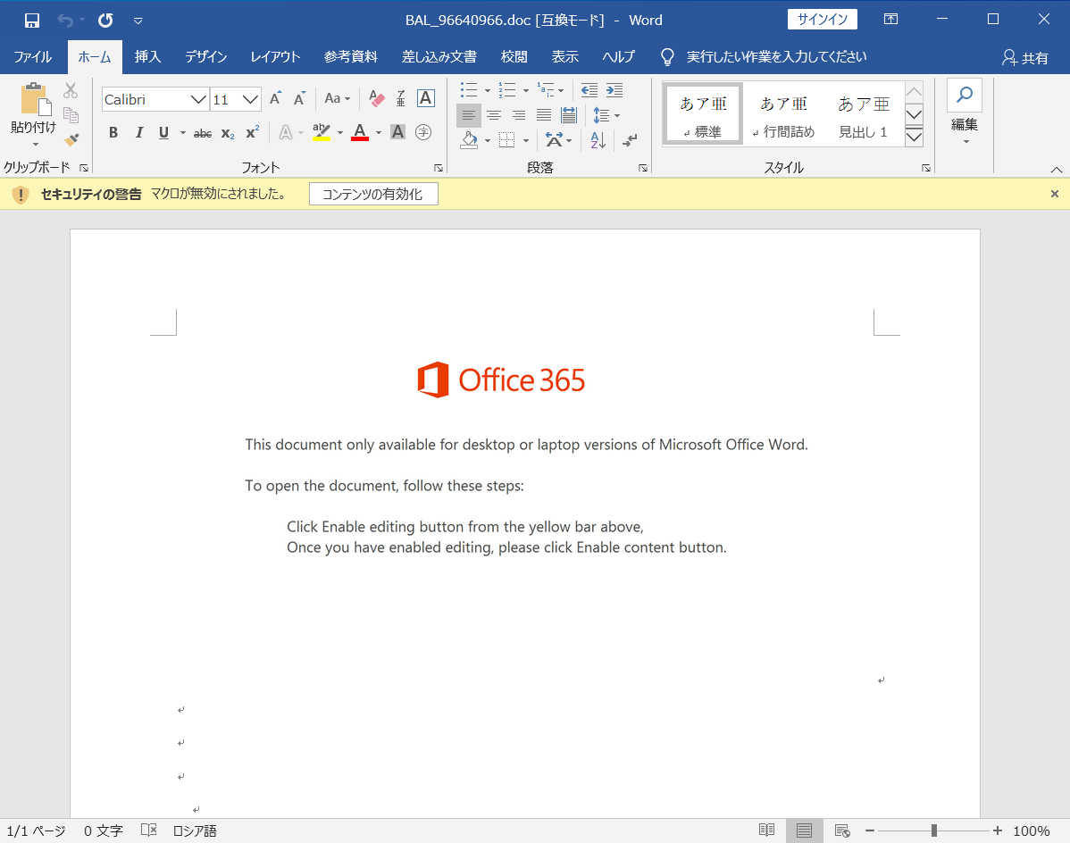
Task: Toggle Character Shading button
Action: [397, 131]
